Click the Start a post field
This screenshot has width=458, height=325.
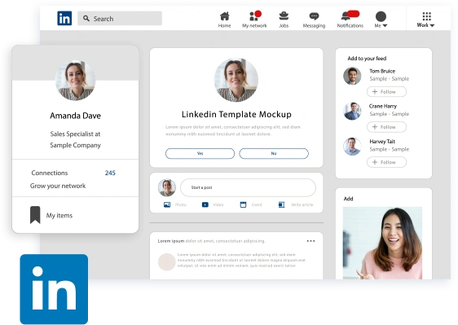(248, 187)
